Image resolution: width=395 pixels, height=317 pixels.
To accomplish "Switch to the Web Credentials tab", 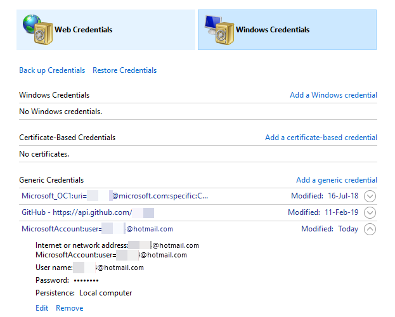I will click(106, 30).
